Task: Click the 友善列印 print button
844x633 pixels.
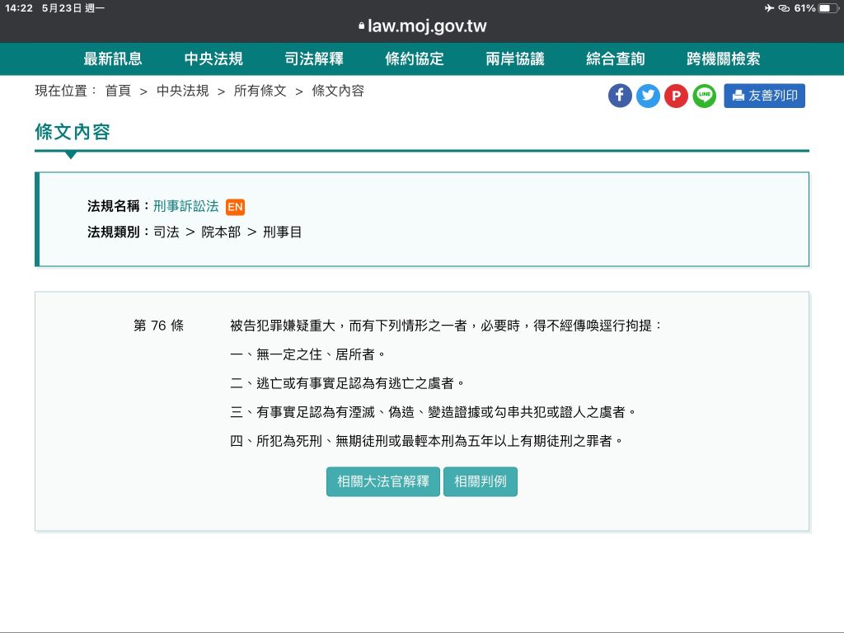Action: pos(764,96)
